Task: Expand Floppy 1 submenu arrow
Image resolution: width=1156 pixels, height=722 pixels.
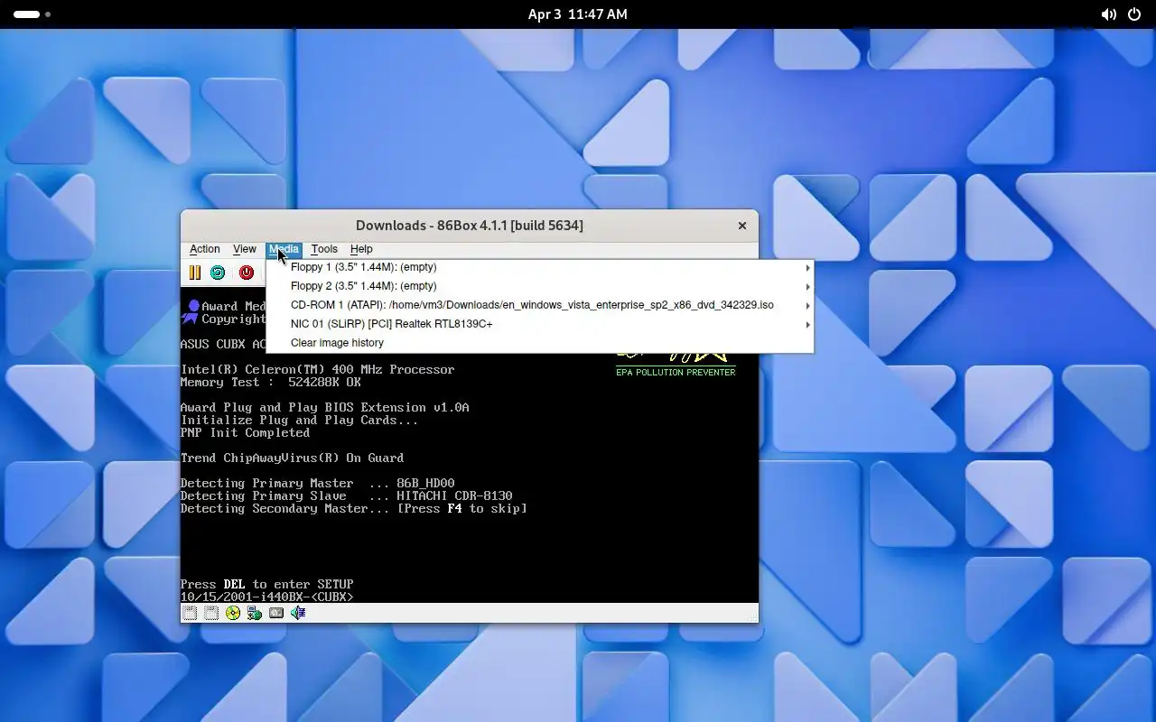Action: pos(807,268)
